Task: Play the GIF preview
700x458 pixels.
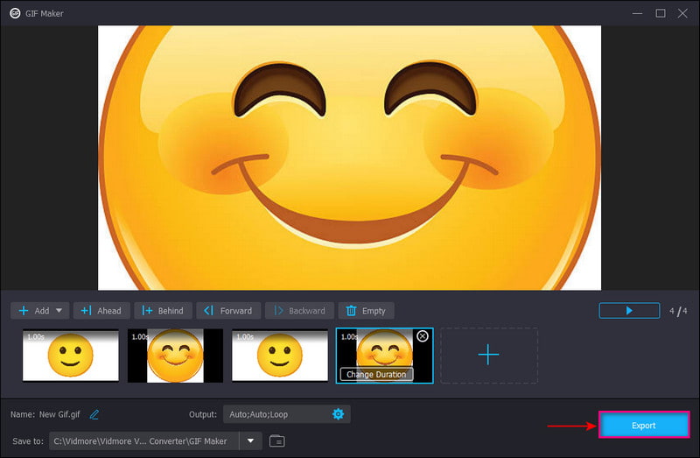Action: (x=629, y=311)
